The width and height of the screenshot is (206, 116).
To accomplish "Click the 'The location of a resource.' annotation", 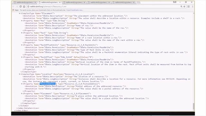I will tap(65, 77).
